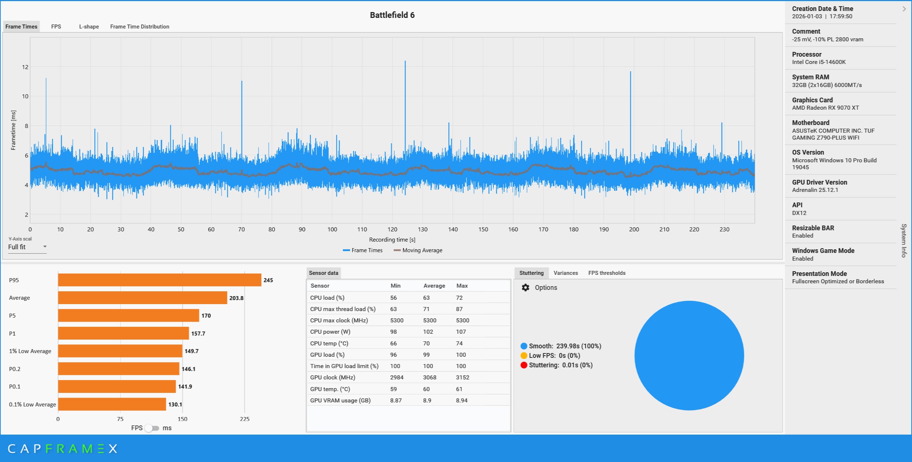
Task: Toggle Moving Average legend entry
Action: 418,250
